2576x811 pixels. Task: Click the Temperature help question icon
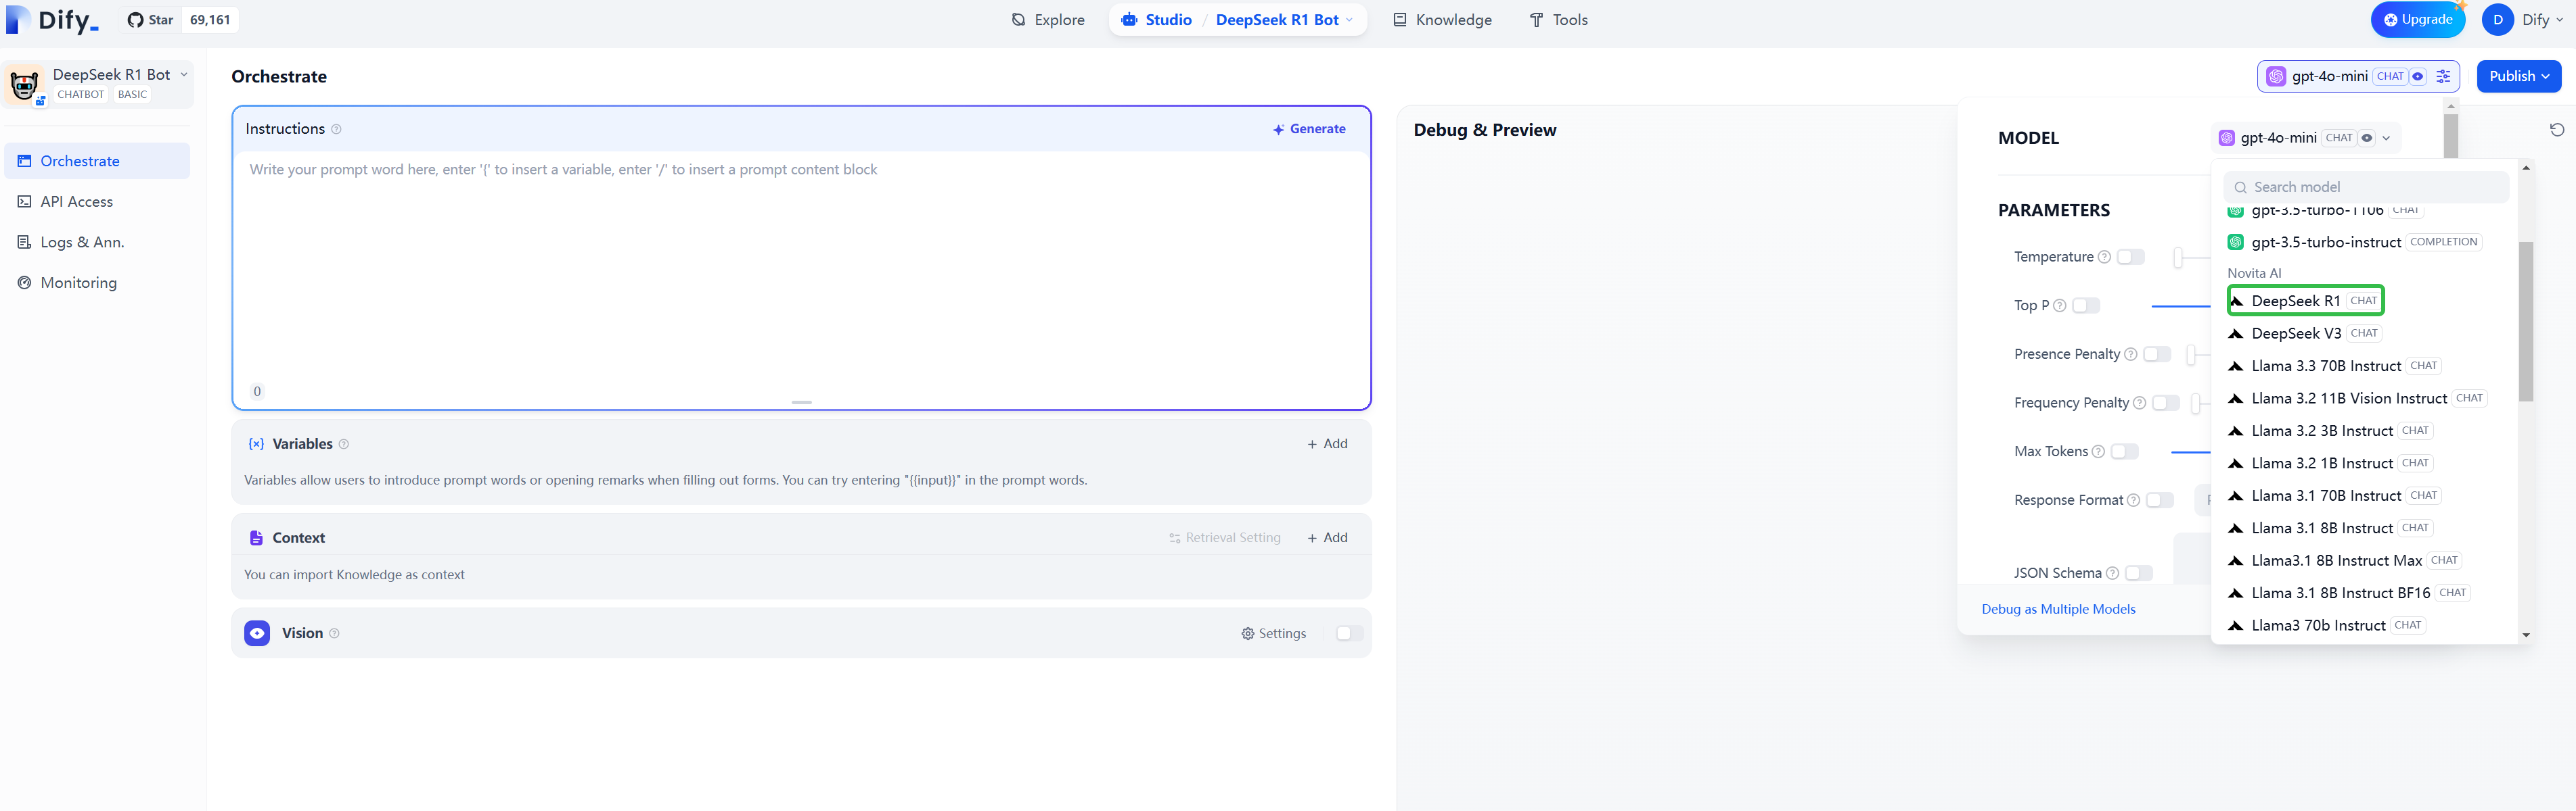[x=2104, y=257]
